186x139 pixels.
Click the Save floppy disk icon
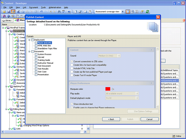click(x=9, y=12)
